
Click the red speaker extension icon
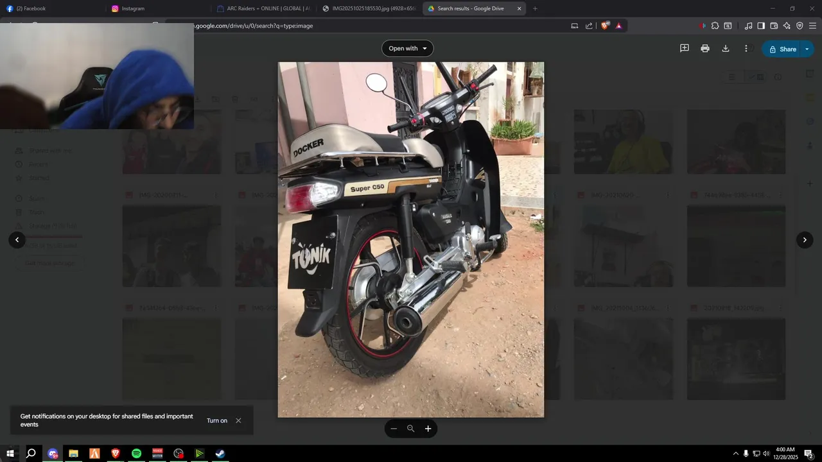tap(702, 26)
